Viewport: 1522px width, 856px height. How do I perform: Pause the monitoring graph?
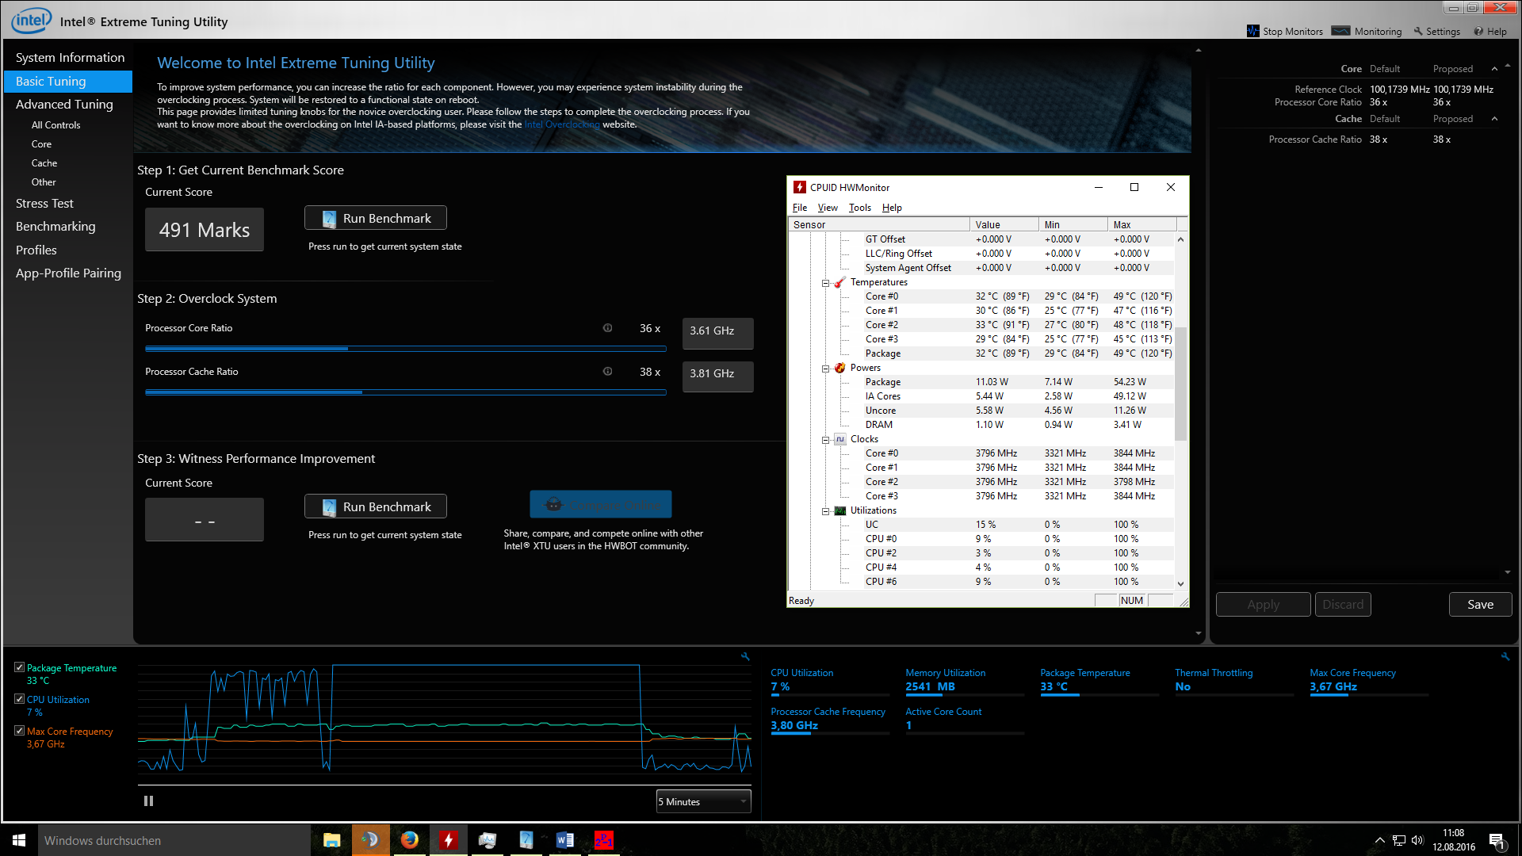click(148, 801)
